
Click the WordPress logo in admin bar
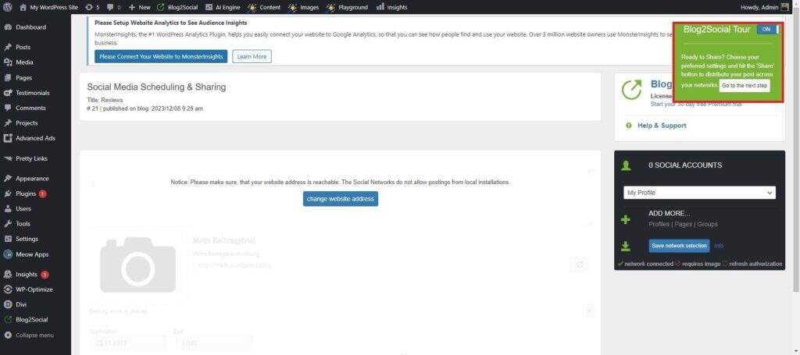coord(7,7)
